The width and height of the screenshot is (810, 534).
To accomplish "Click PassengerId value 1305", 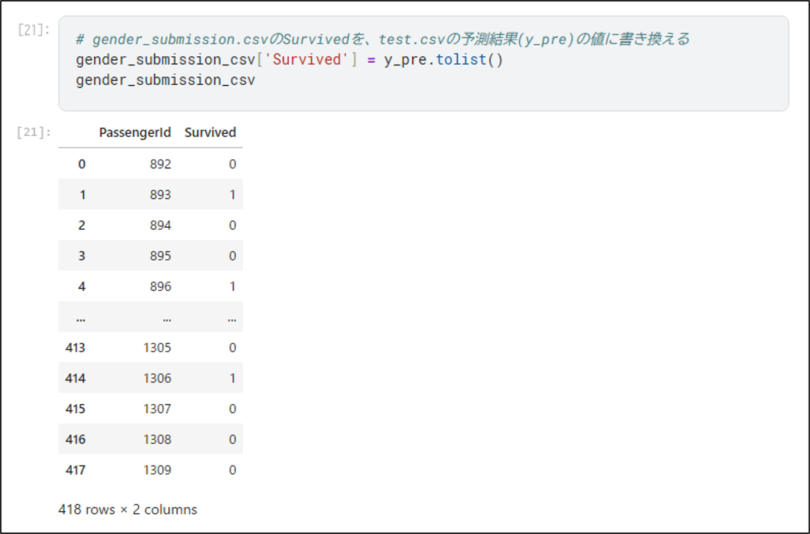I will [157, 347].
